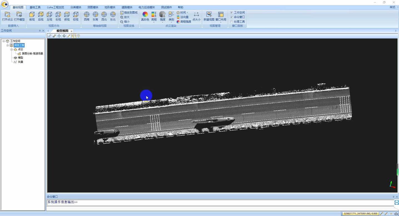
Task: Switch to right view (右视)
Action: click(58, 16)
